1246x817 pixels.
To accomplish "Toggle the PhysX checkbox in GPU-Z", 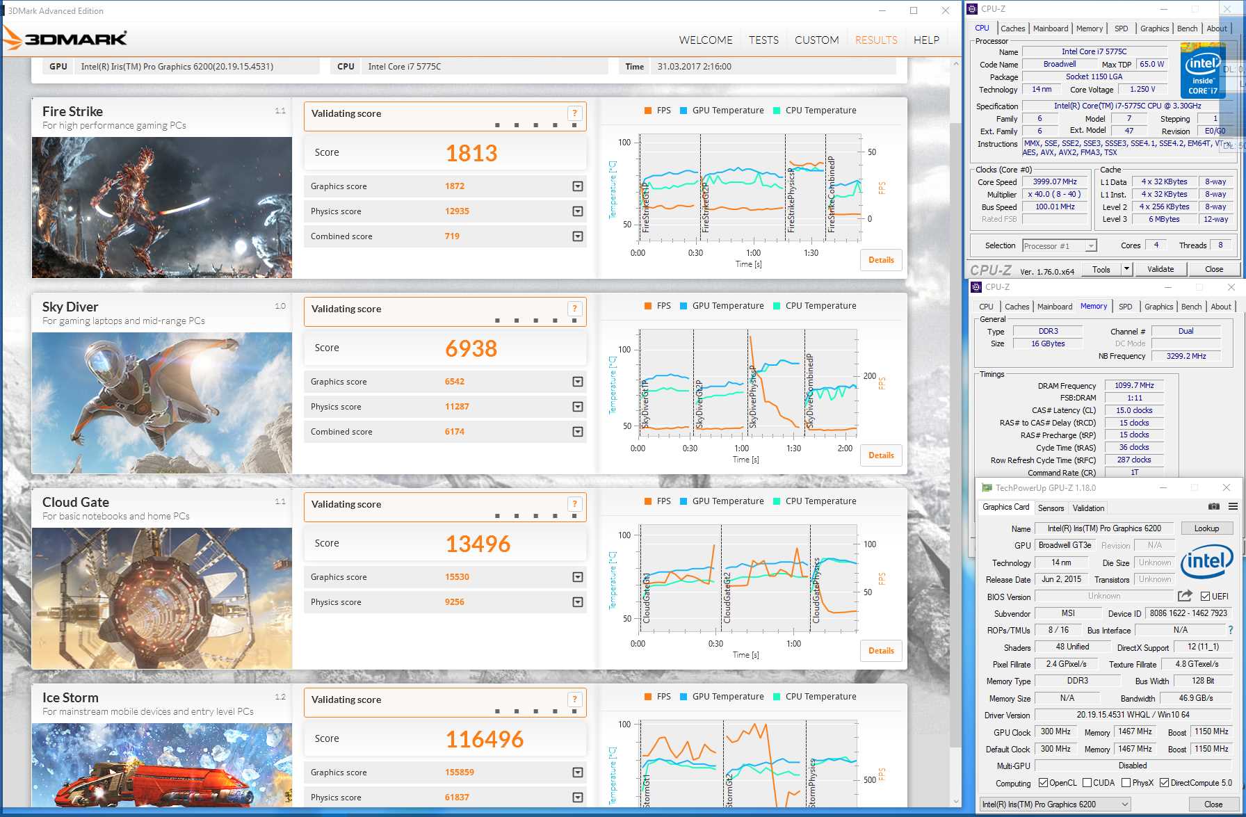I will pyautogui.click(x=1126, y=783).
